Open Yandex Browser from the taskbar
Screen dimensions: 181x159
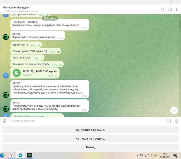pos(11,155)
